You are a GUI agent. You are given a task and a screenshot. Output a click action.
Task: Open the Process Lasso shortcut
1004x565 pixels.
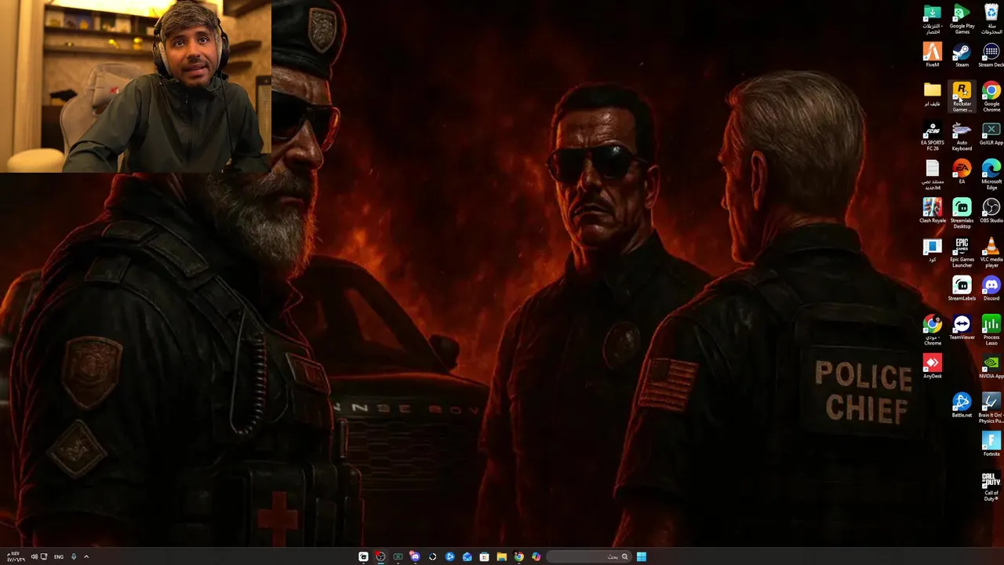coord(991,330)
